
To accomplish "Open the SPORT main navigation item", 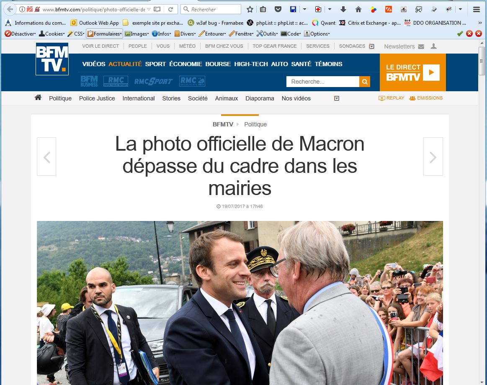I will point(155,64).
